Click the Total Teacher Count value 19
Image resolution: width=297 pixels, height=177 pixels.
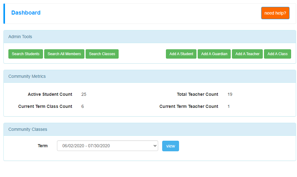[230, 94]
